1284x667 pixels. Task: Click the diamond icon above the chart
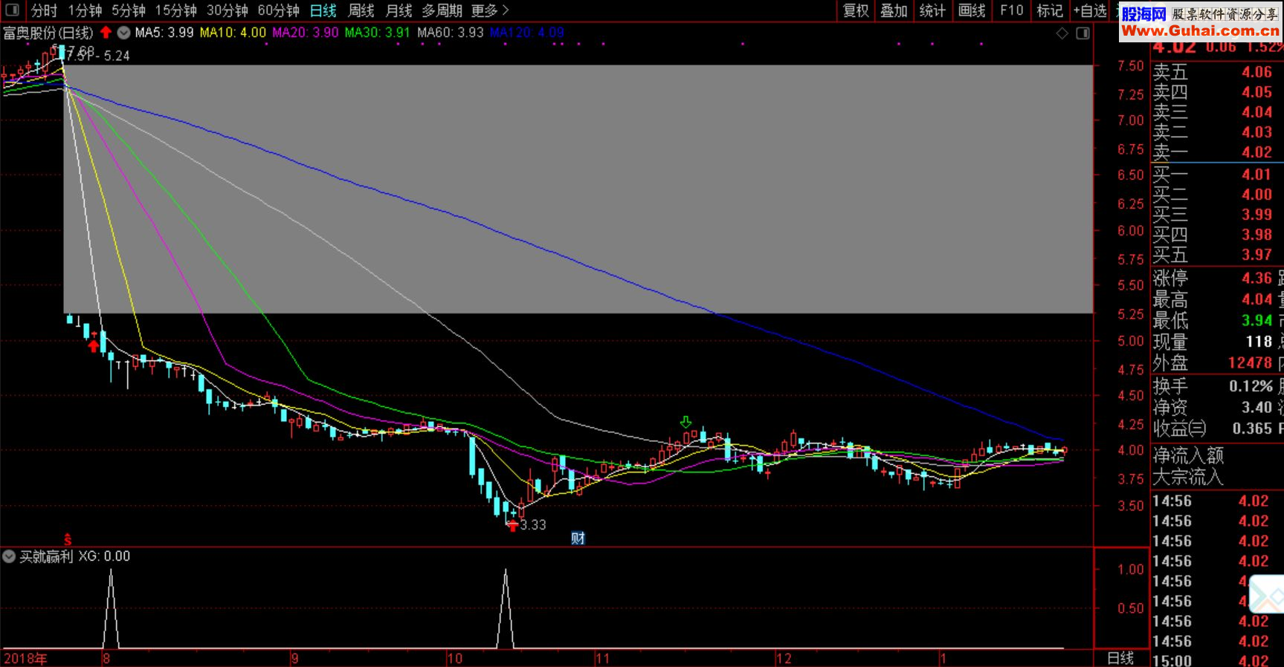(1062, 33)
